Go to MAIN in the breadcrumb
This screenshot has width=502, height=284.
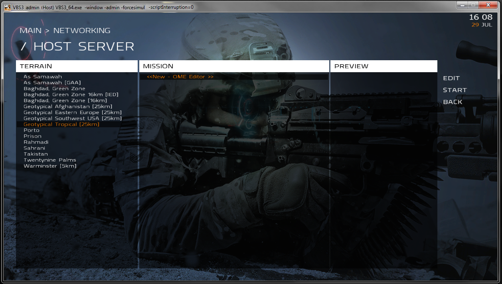pos(31,31)
